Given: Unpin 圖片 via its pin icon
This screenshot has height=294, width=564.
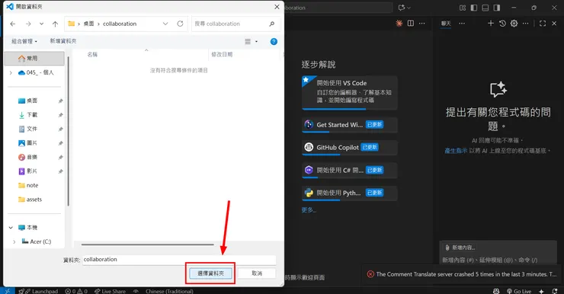Looking at the screenshot, I should click(60, 143).
